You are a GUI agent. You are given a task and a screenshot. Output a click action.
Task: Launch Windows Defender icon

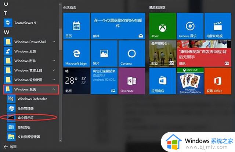tap(11, 99)
